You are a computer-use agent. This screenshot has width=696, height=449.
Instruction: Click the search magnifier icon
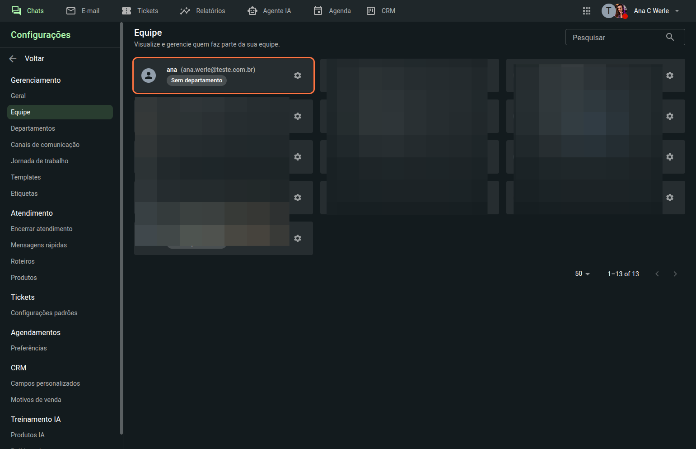coord(670,37)
